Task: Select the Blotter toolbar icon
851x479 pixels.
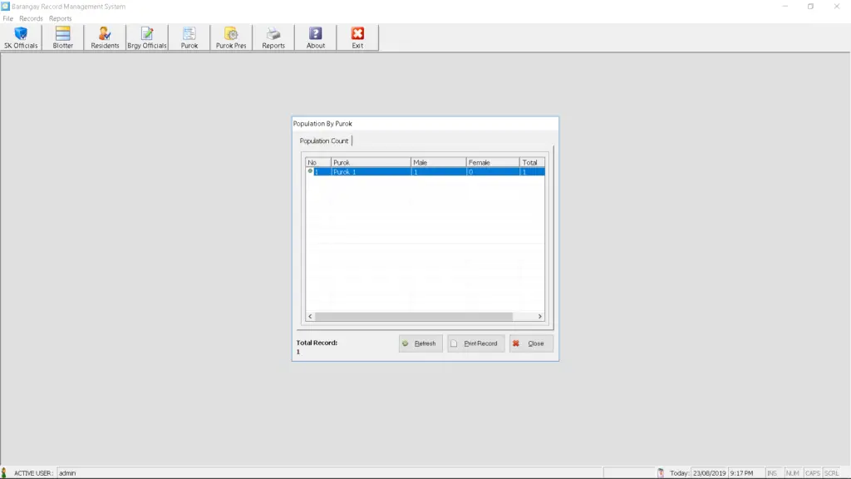Action: (x=62, y=37)
